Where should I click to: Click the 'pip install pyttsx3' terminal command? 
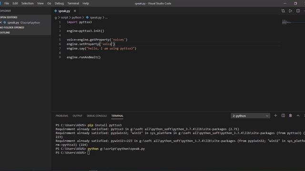(104, 125)
